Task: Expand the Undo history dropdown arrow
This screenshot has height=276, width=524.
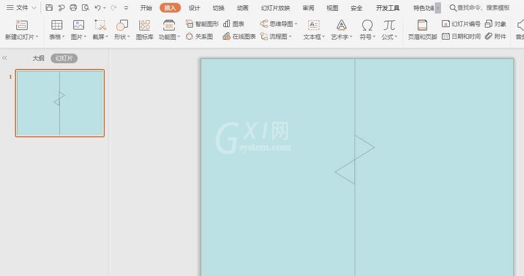Action: [105, 8]
